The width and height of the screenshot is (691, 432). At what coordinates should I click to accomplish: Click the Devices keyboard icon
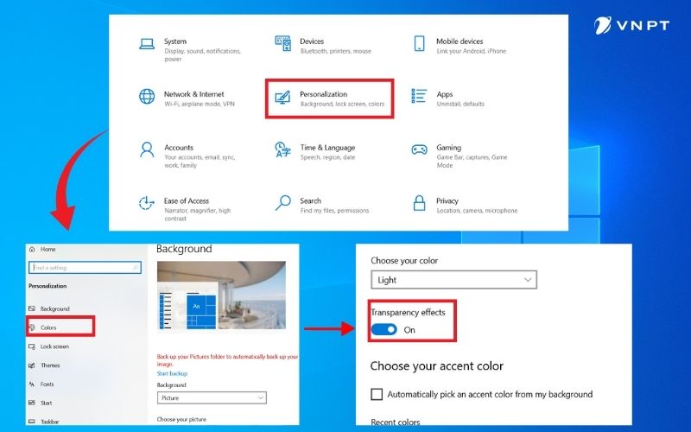tap(282, 42)
